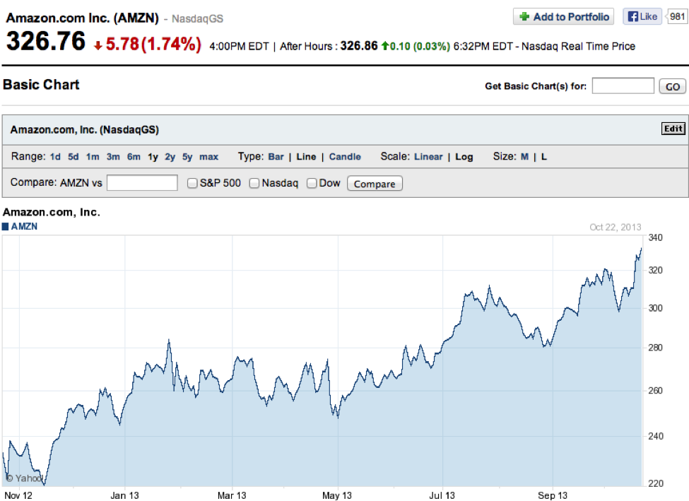Click the Oct 22, 2013 date label

point(616,228)
